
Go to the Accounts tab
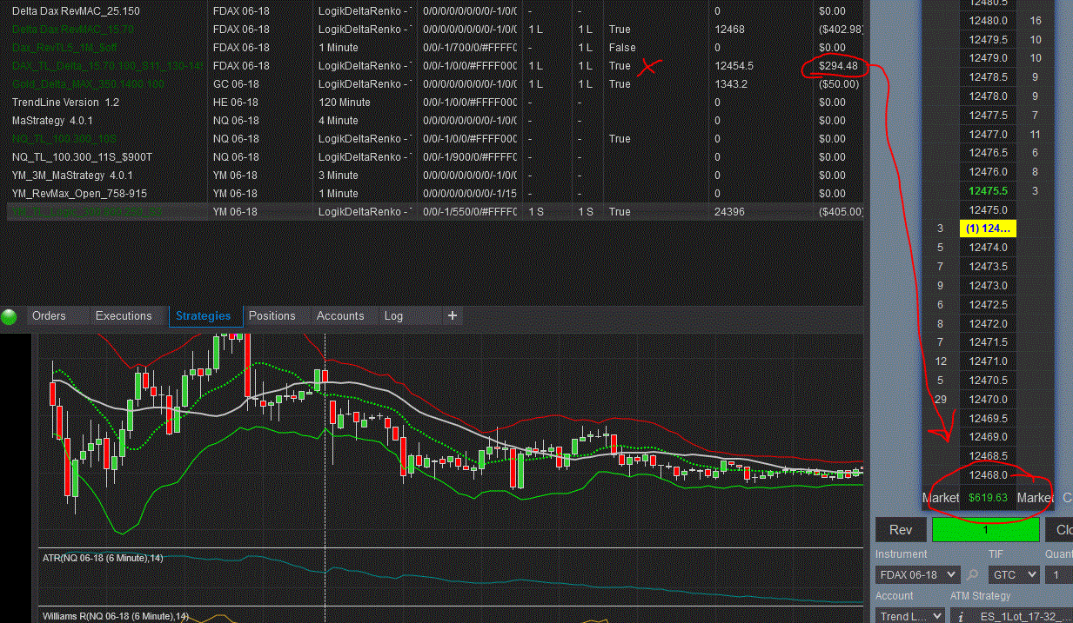click(x=340, y=315)
